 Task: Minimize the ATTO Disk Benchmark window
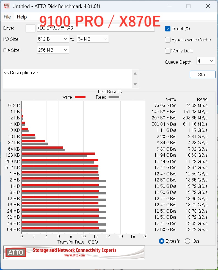(x=170, y=6)
